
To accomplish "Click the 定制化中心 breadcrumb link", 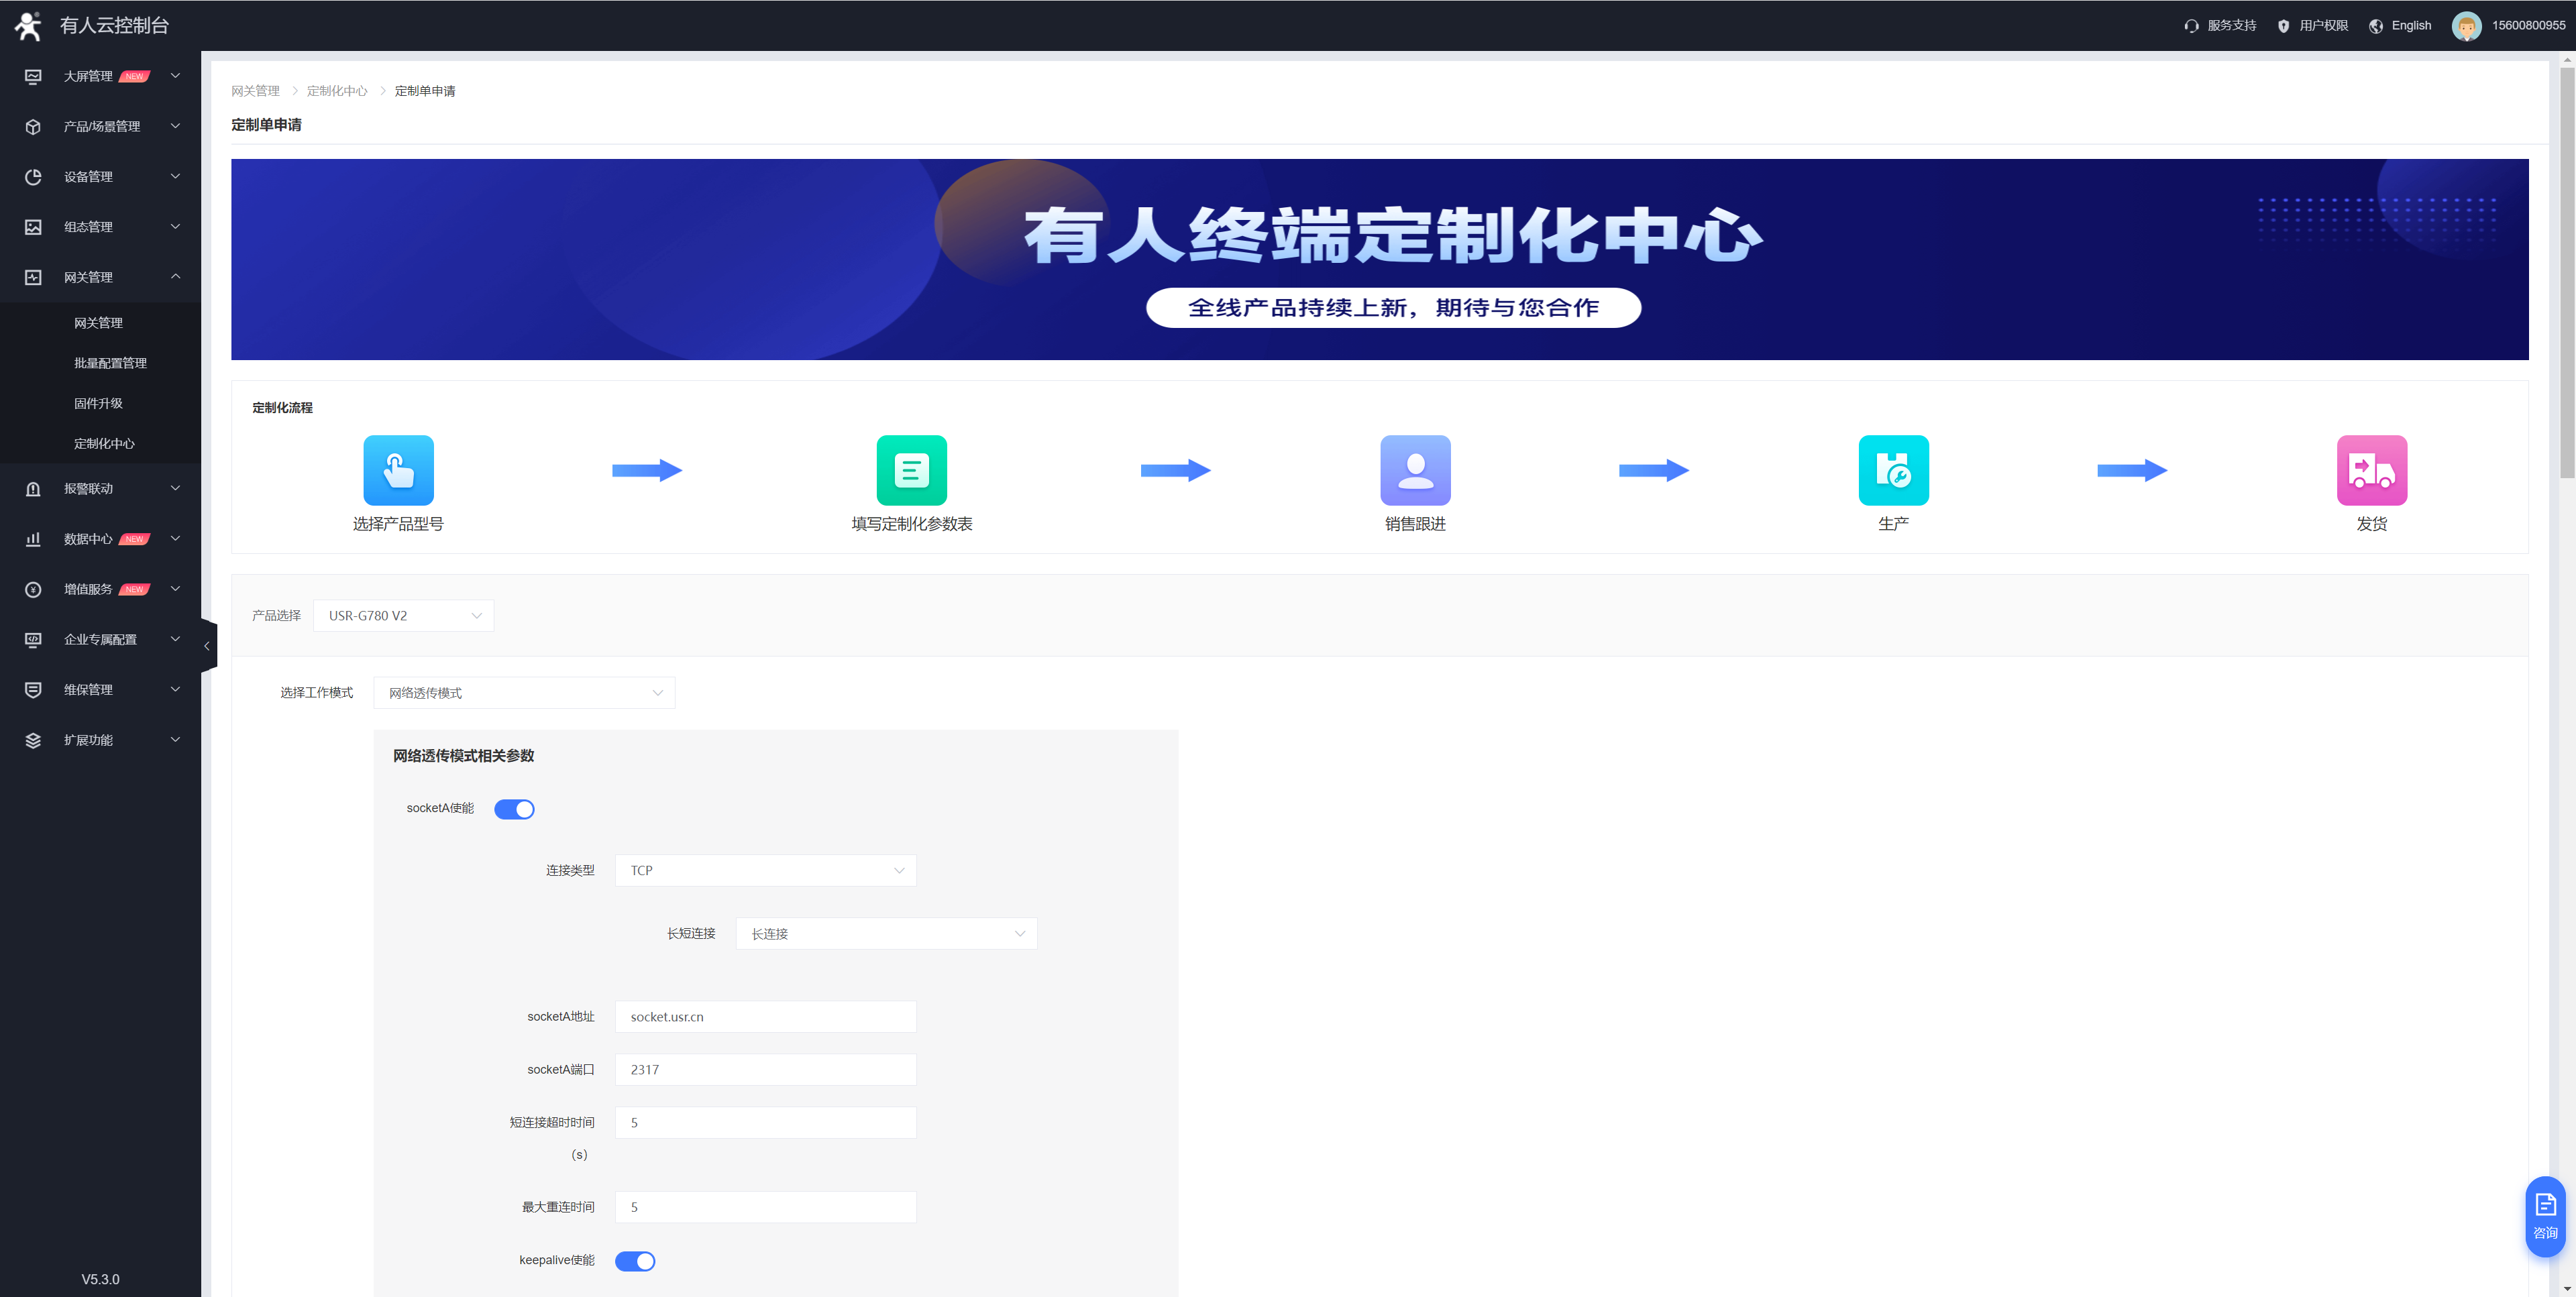I will [337, 91].
